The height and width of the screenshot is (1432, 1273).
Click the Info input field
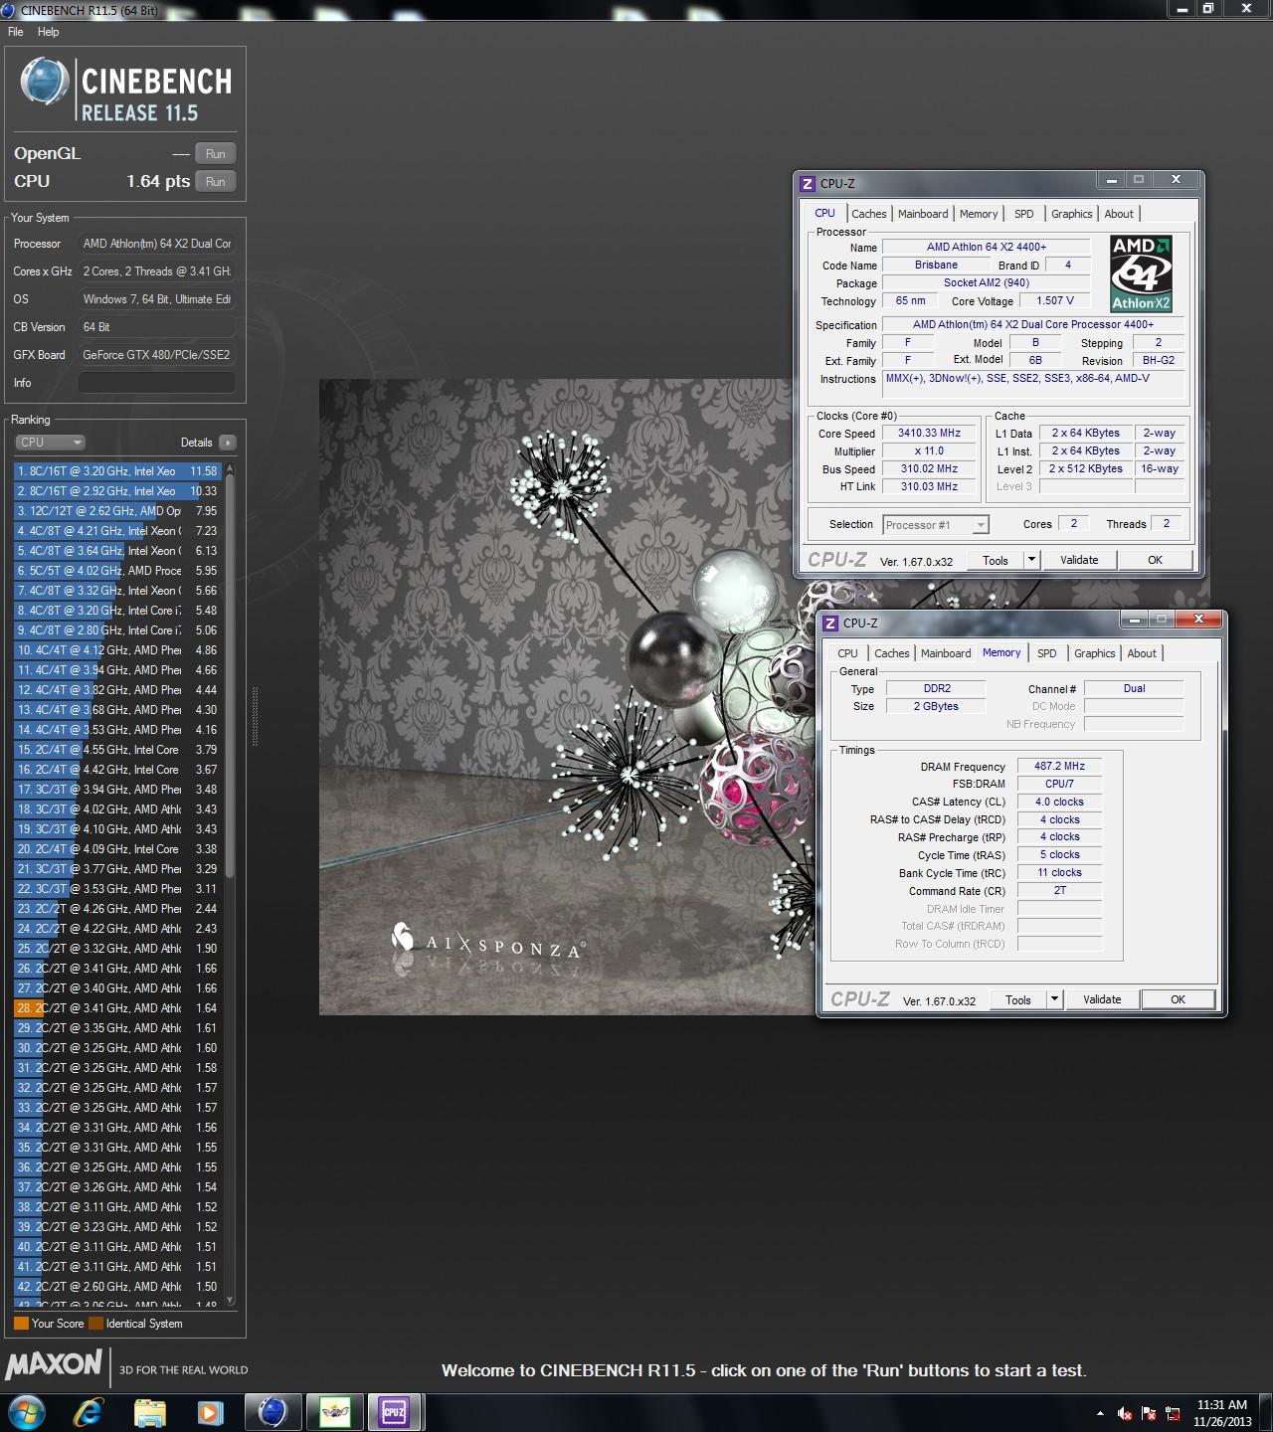tap(156, 383)
